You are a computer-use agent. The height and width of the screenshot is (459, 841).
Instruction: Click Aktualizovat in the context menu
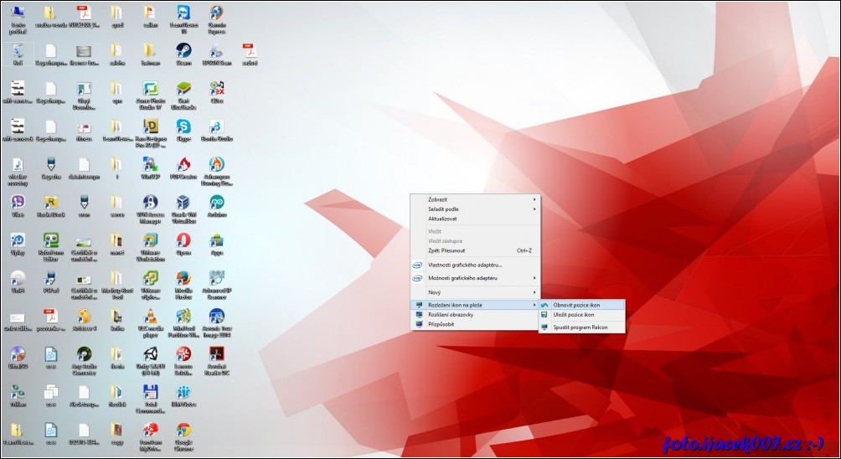443,219
